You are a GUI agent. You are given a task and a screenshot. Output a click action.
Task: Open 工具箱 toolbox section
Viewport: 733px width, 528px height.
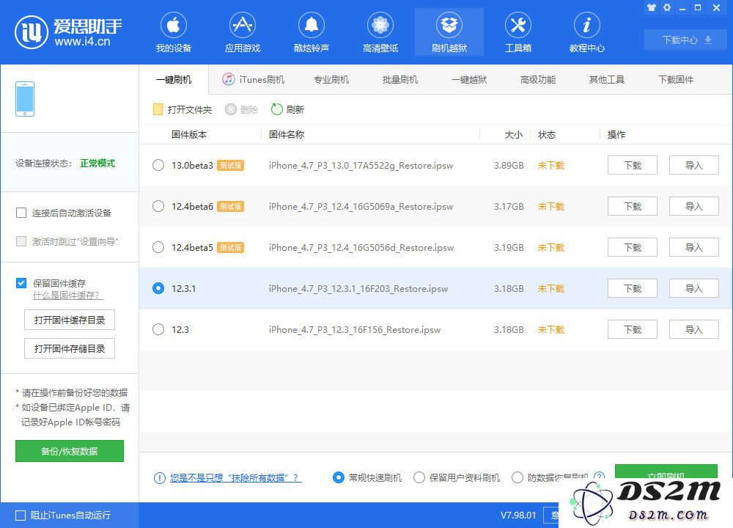[x=518, y=32]
